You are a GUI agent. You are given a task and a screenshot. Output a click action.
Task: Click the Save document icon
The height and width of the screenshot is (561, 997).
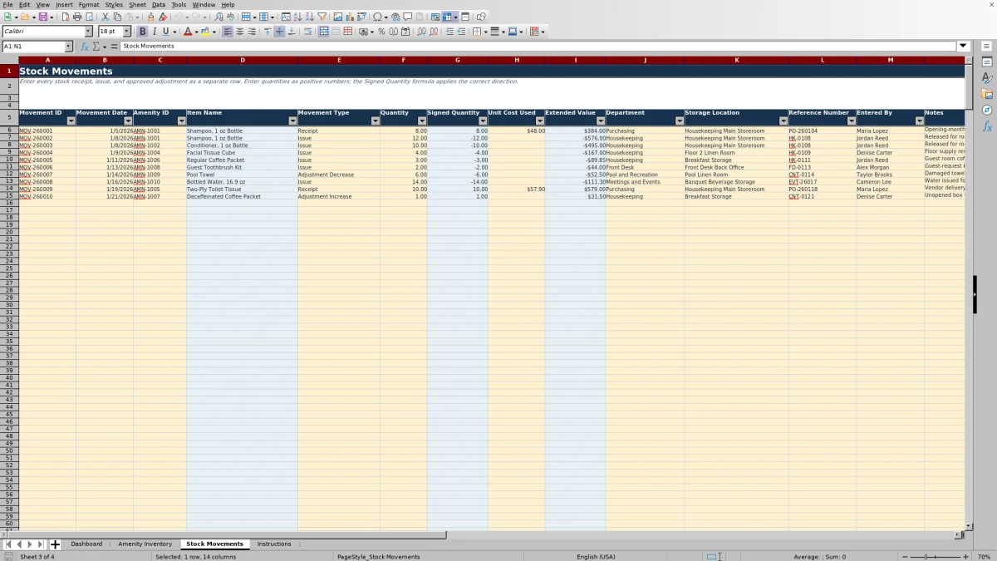[42, 17]
